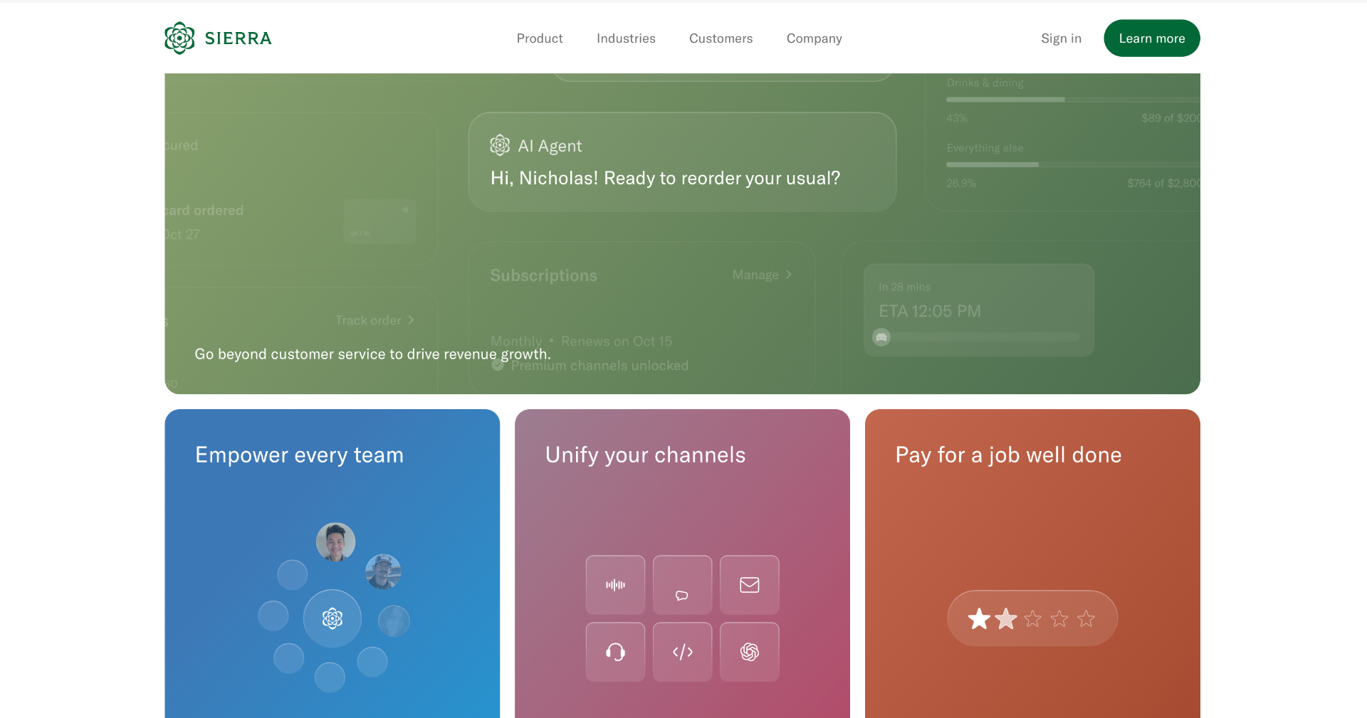Image resolution: width=1367 pixels, height=718 pixels.
Task: Open the Customers nav item
Action: (x=721, y=38)
